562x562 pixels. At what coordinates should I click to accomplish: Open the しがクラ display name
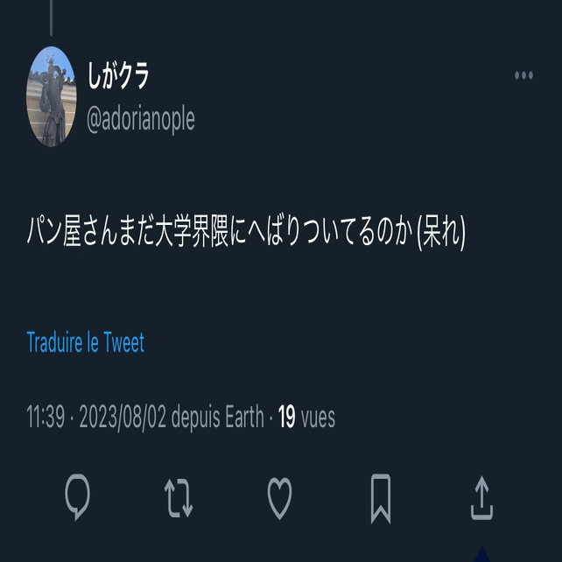[x=118, y=75]
